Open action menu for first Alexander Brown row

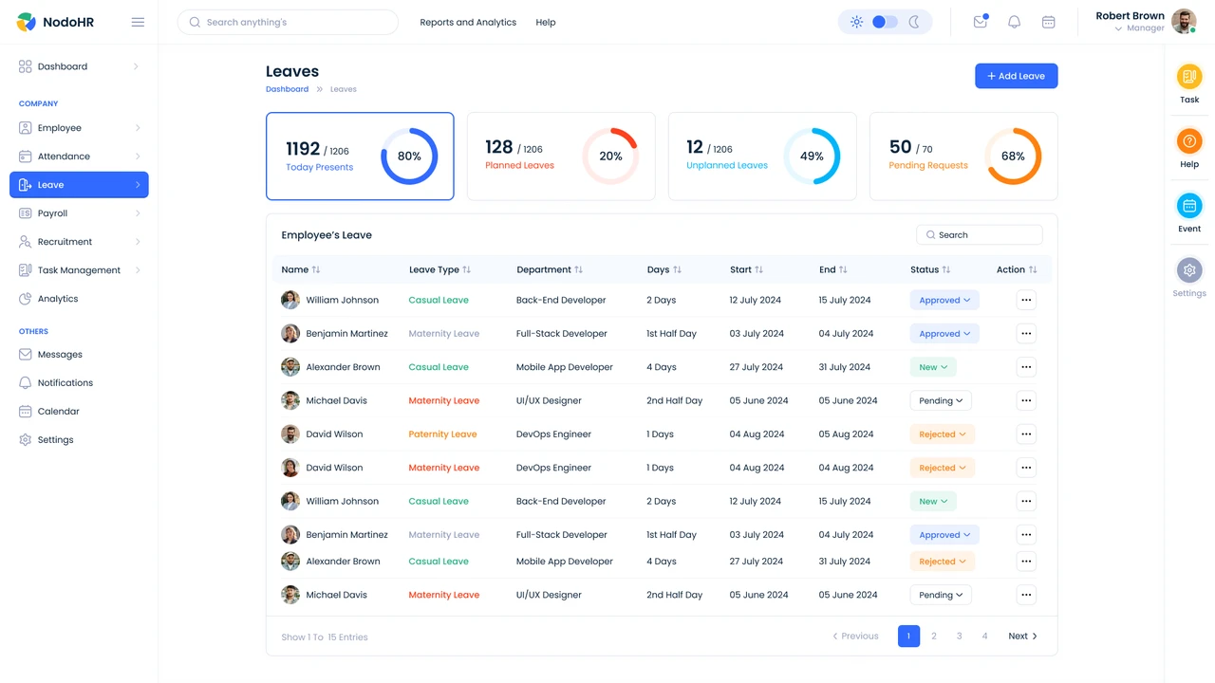click(x=1026, y=367)
